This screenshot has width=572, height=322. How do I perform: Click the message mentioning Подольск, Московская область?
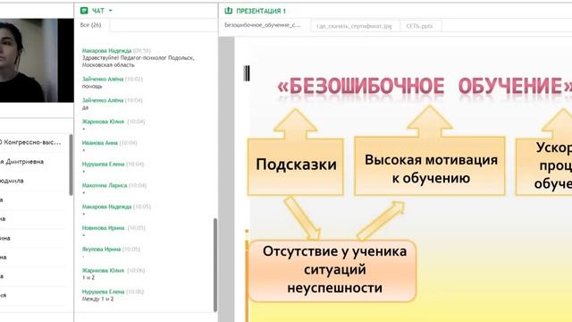[138, 62]
